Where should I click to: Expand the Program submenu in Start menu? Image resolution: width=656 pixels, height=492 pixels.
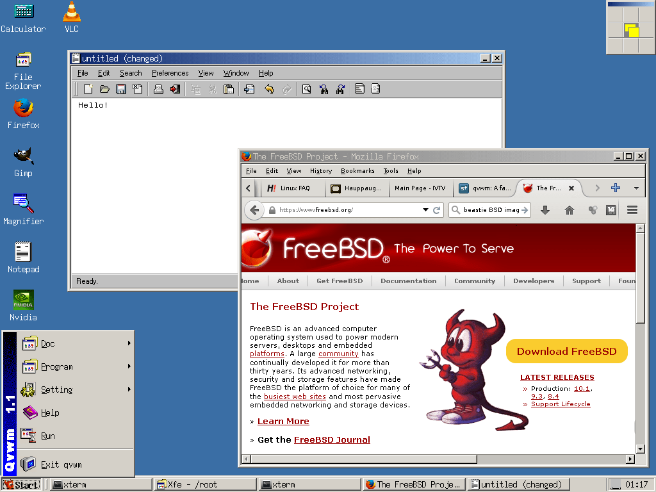[76, 366]
